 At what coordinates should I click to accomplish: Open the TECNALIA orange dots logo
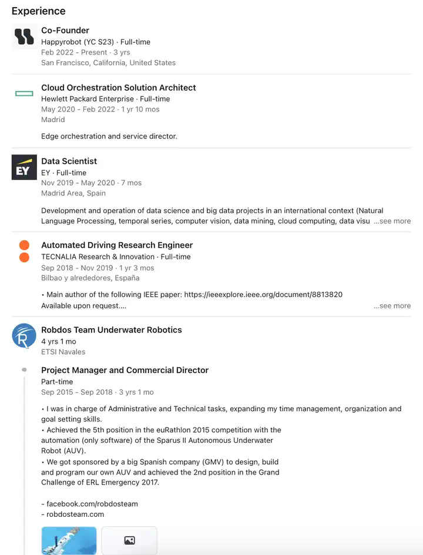coord(24,251)
